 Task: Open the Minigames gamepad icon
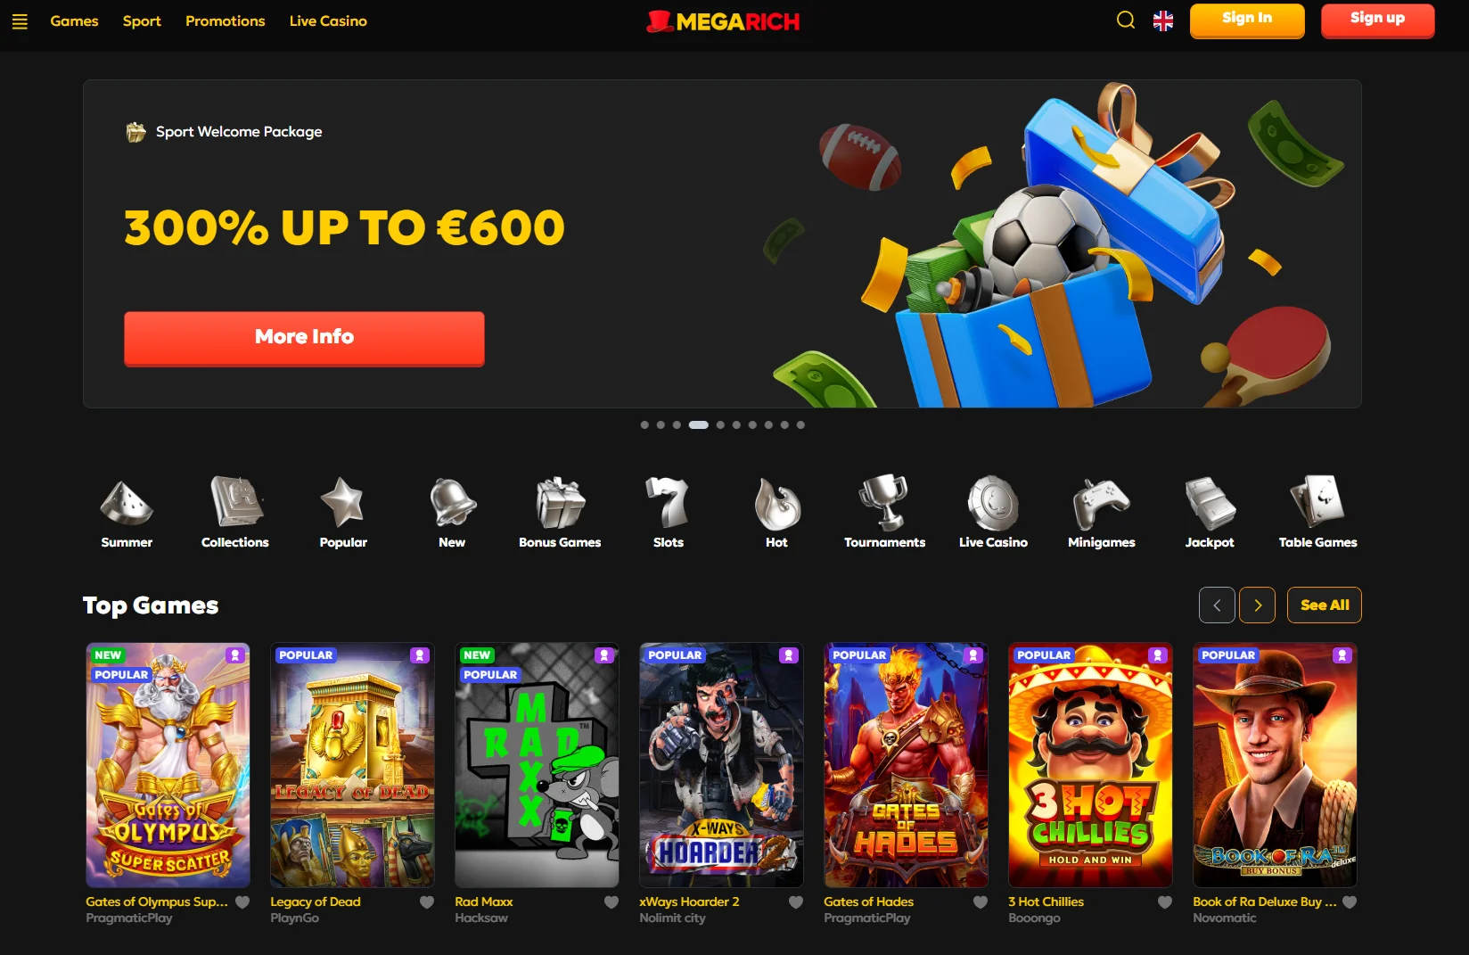tap(1101, 504)
